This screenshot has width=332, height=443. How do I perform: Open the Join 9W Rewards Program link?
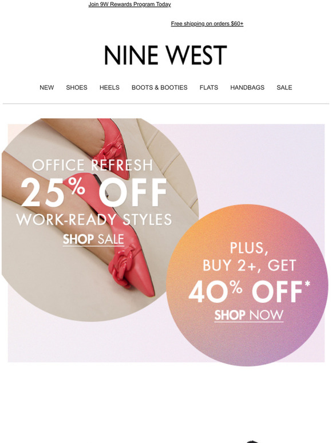(129, 4)
